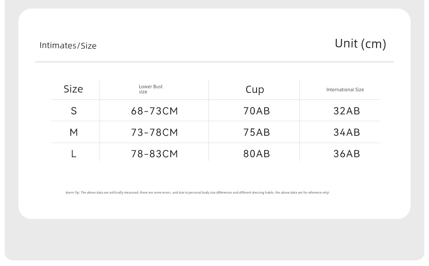The height and width of the screenshot is (266, 429).
Task: Click the 75AB cup value
Action: pos(257,132)
